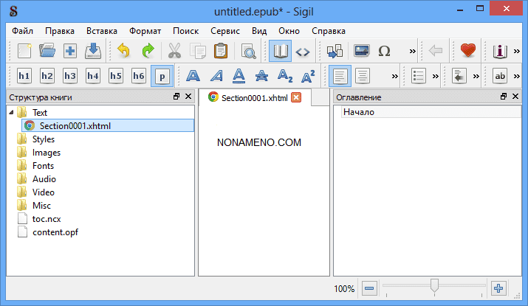Apply strikethrough text formatting icon
The width and height of the screenshot is (528, 306).
(261, 76)
